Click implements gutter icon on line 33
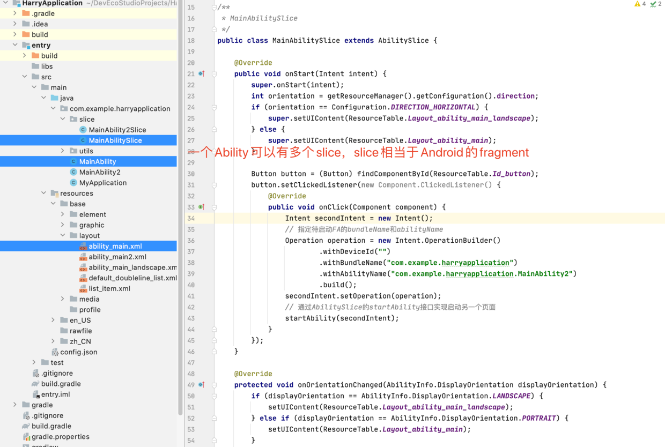This screenshot has height=447, width=665. [x=202, y=207]
